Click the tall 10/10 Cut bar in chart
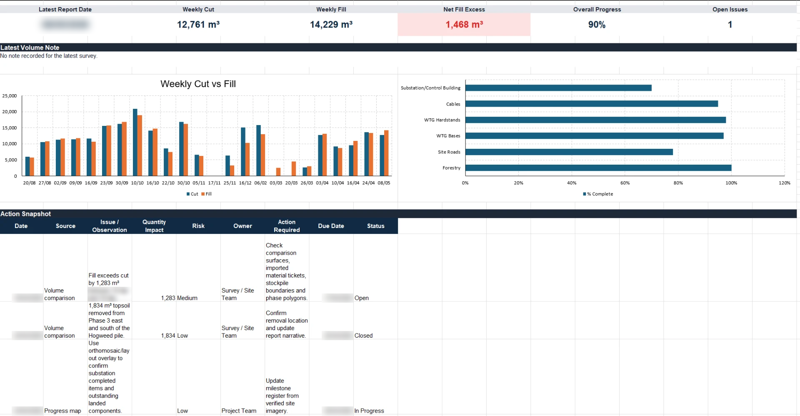Screen dimensions: 800x416 click(135, 142)
